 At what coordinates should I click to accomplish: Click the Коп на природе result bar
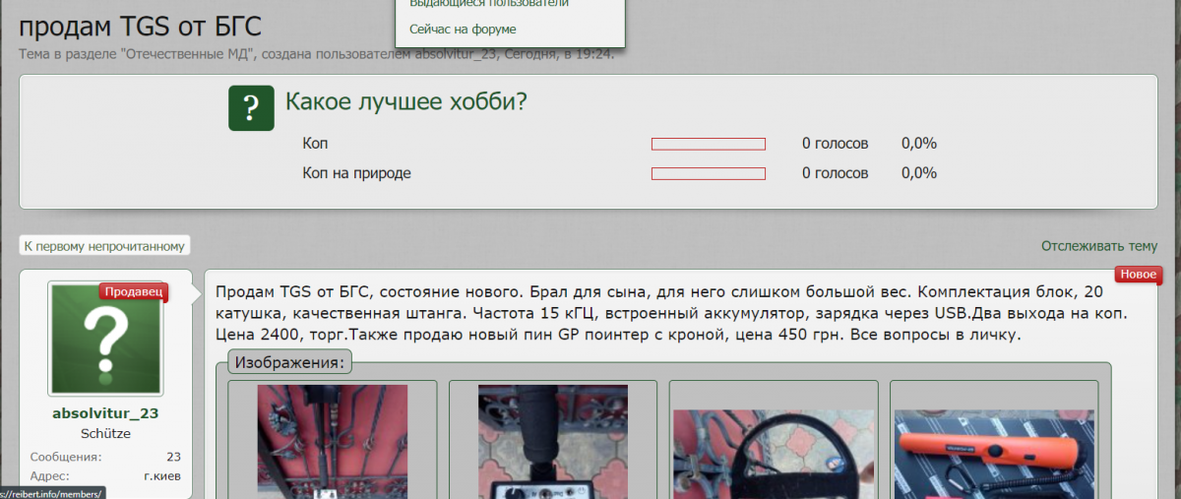pos(709,174)
